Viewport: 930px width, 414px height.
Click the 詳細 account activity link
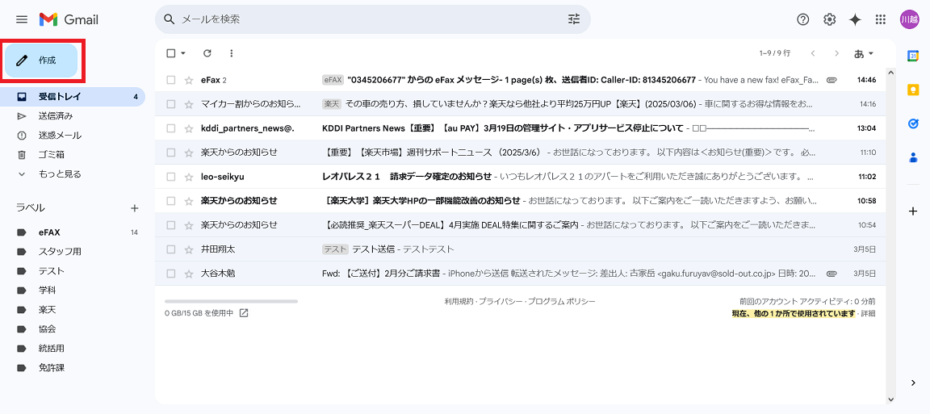point(868,313)
